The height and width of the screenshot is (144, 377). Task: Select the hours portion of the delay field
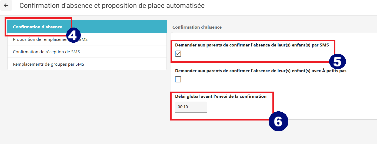tap(180, 107)
